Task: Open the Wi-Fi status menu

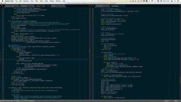Action: pos(152,1)
